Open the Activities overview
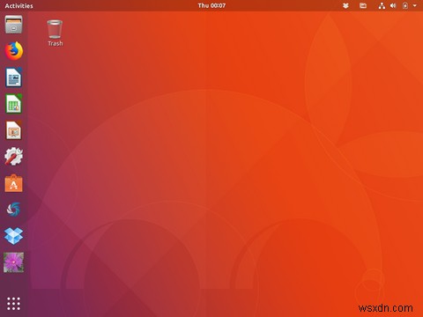The width and height of the screenshot is (423, 317). pyautogui.click(x=19, y=5)
